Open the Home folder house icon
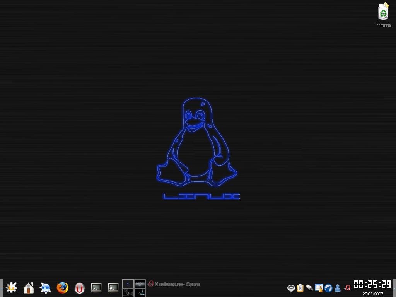 (29, 288)
